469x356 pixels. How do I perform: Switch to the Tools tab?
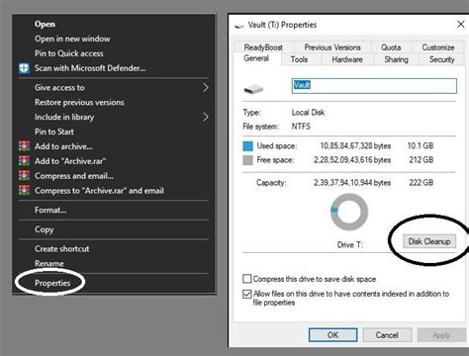point(299,59)
